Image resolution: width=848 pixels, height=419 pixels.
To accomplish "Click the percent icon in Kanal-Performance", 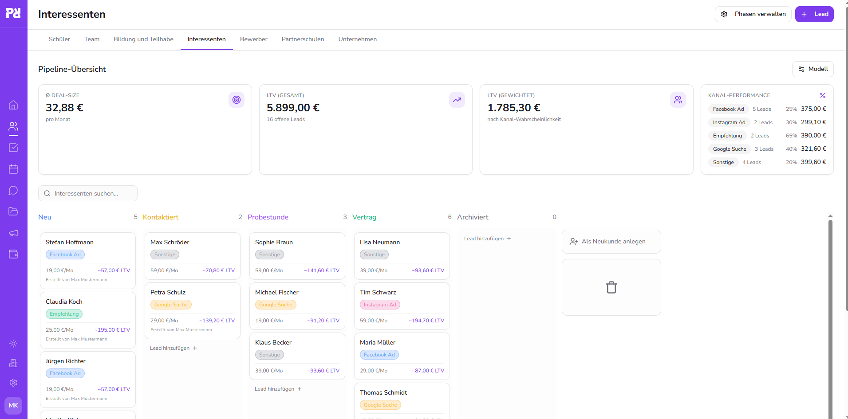I will tap(823, 95).
